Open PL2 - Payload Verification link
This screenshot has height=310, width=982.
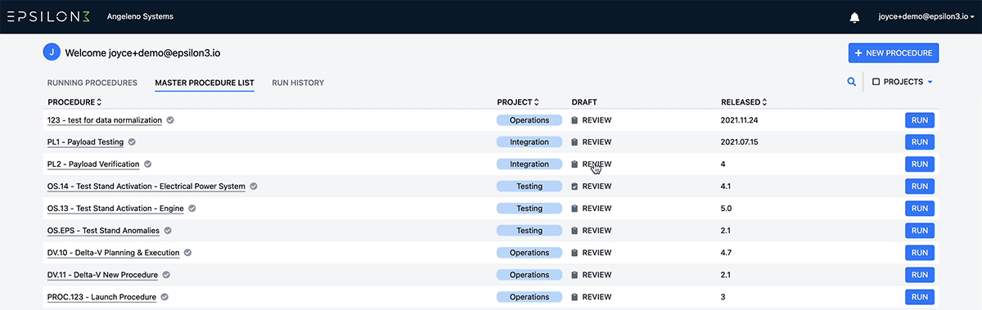93,164
